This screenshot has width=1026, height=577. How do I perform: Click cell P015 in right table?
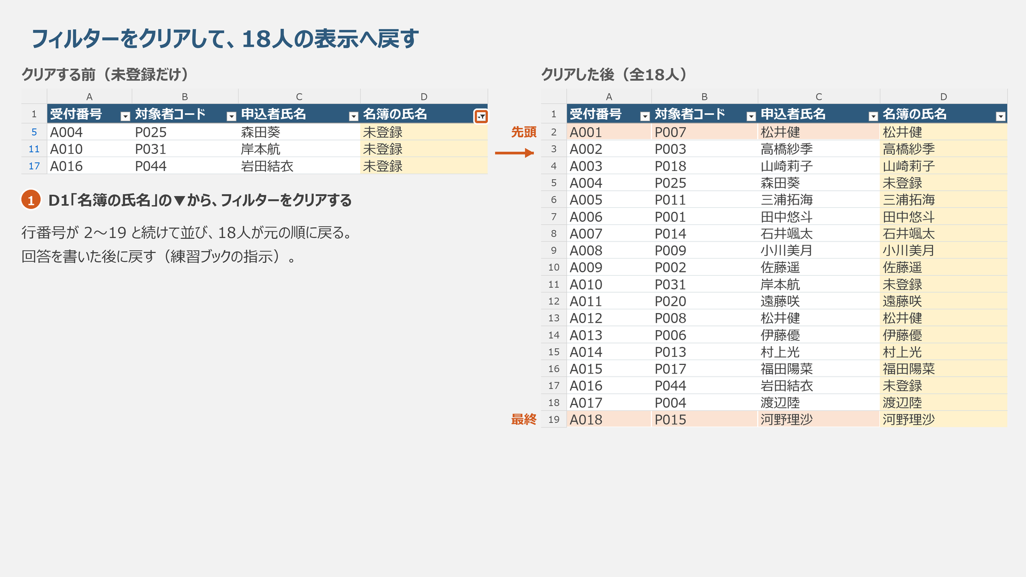[704, 419]
